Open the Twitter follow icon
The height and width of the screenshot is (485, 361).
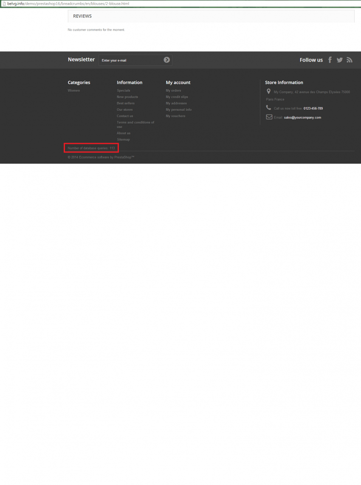[x=340, y=60]
